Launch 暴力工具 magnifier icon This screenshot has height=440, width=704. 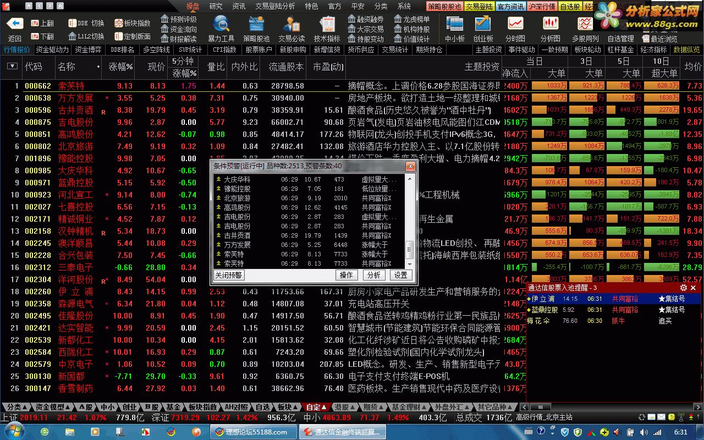pos(221,24)
